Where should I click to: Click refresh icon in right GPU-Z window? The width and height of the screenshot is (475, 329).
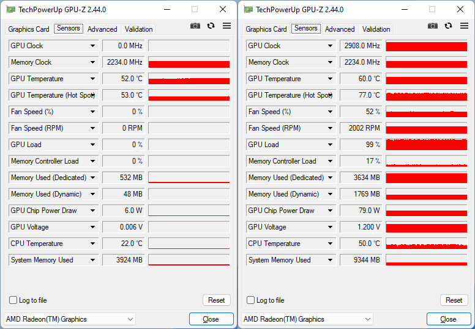pyautogui.click(x=448, y=26)
